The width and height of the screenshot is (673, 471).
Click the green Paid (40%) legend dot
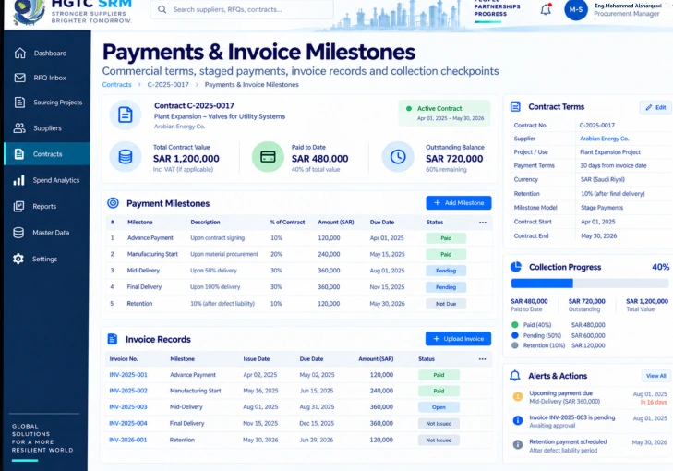coord(515,325)
